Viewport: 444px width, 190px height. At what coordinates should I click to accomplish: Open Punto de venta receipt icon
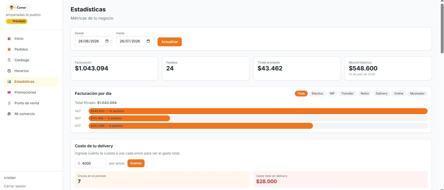9,103
